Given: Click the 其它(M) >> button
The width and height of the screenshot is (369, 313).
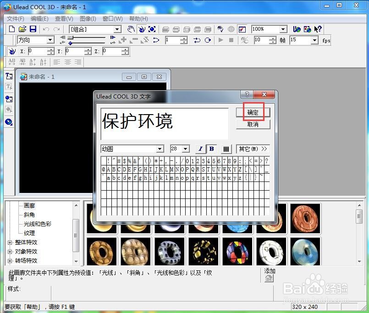Looking at the screenshot, I should tap(253, 149).
